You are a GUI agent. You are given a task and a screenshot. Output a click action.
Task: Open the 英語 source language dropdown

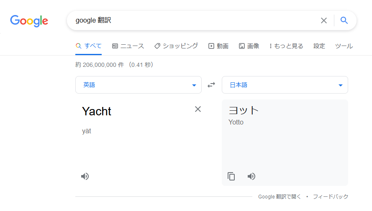pos(139,85)
